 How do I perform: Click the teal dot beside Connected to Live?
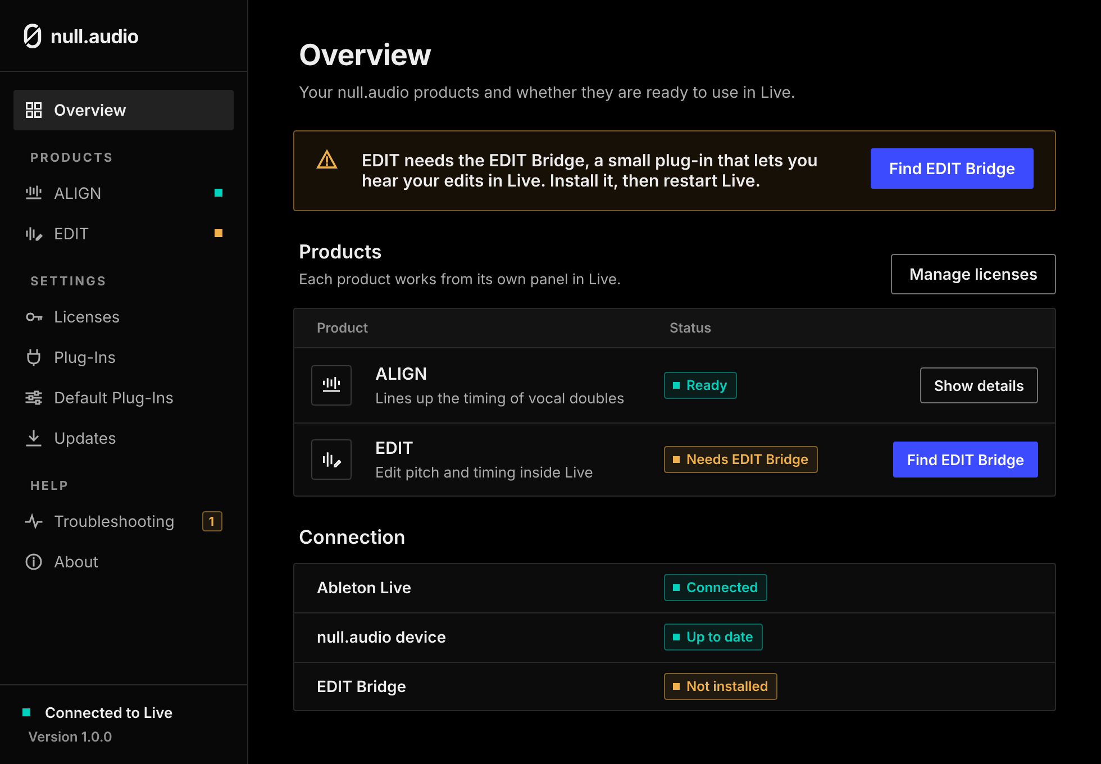tap(26, 712)
